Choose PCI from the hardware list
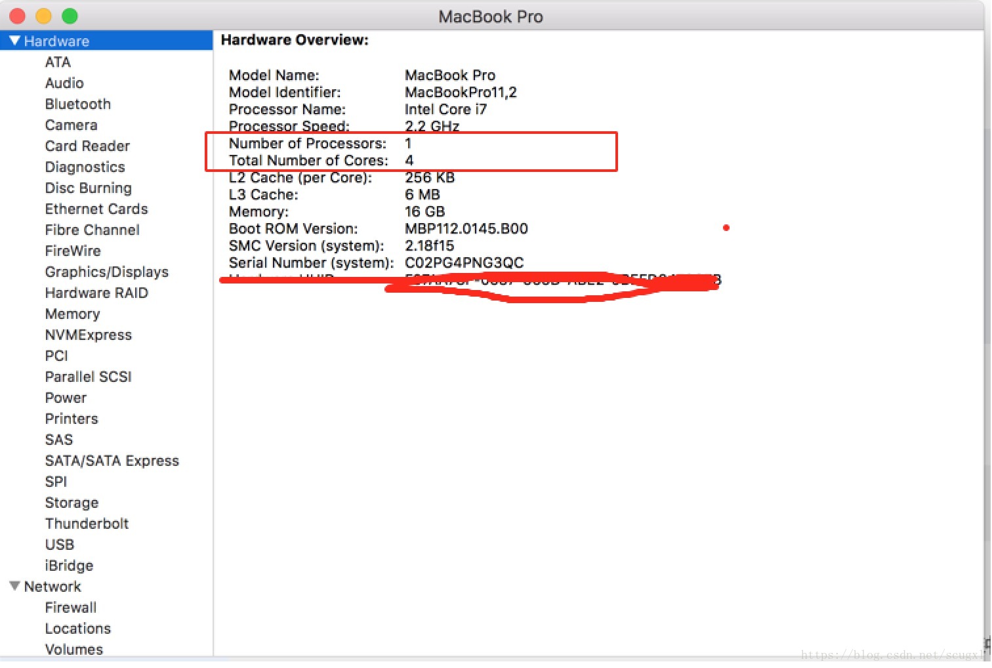 point(56,356)
